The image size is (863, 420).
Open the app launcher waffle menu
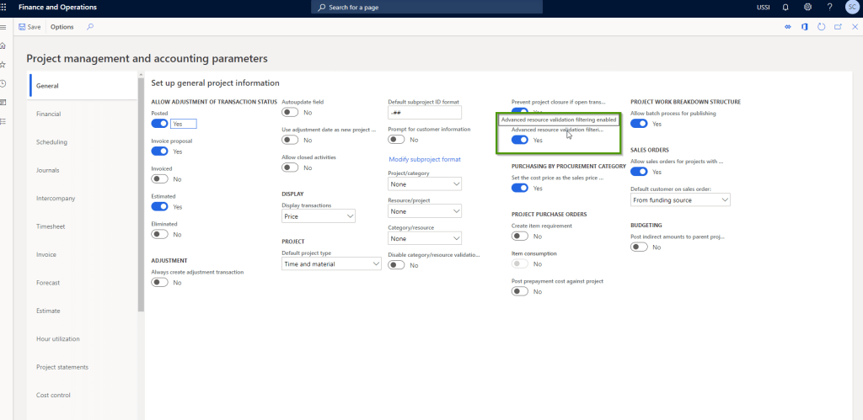(x=5, y=7)
